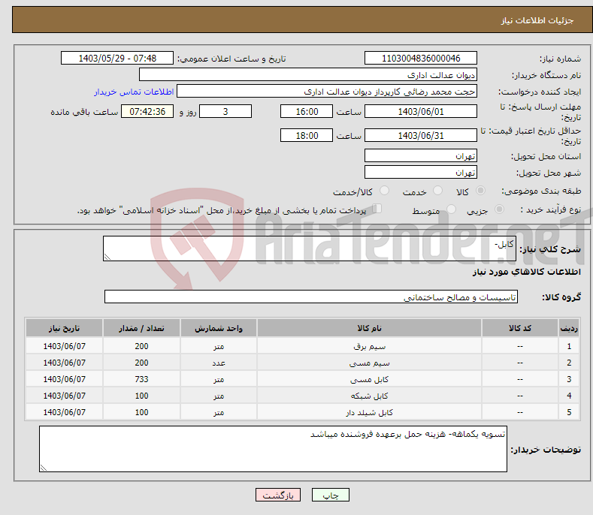The height and width of the screenshot is (515, 593).
Task: Click the quantity 733 in کابل مسی row
Action: (141, 379)
